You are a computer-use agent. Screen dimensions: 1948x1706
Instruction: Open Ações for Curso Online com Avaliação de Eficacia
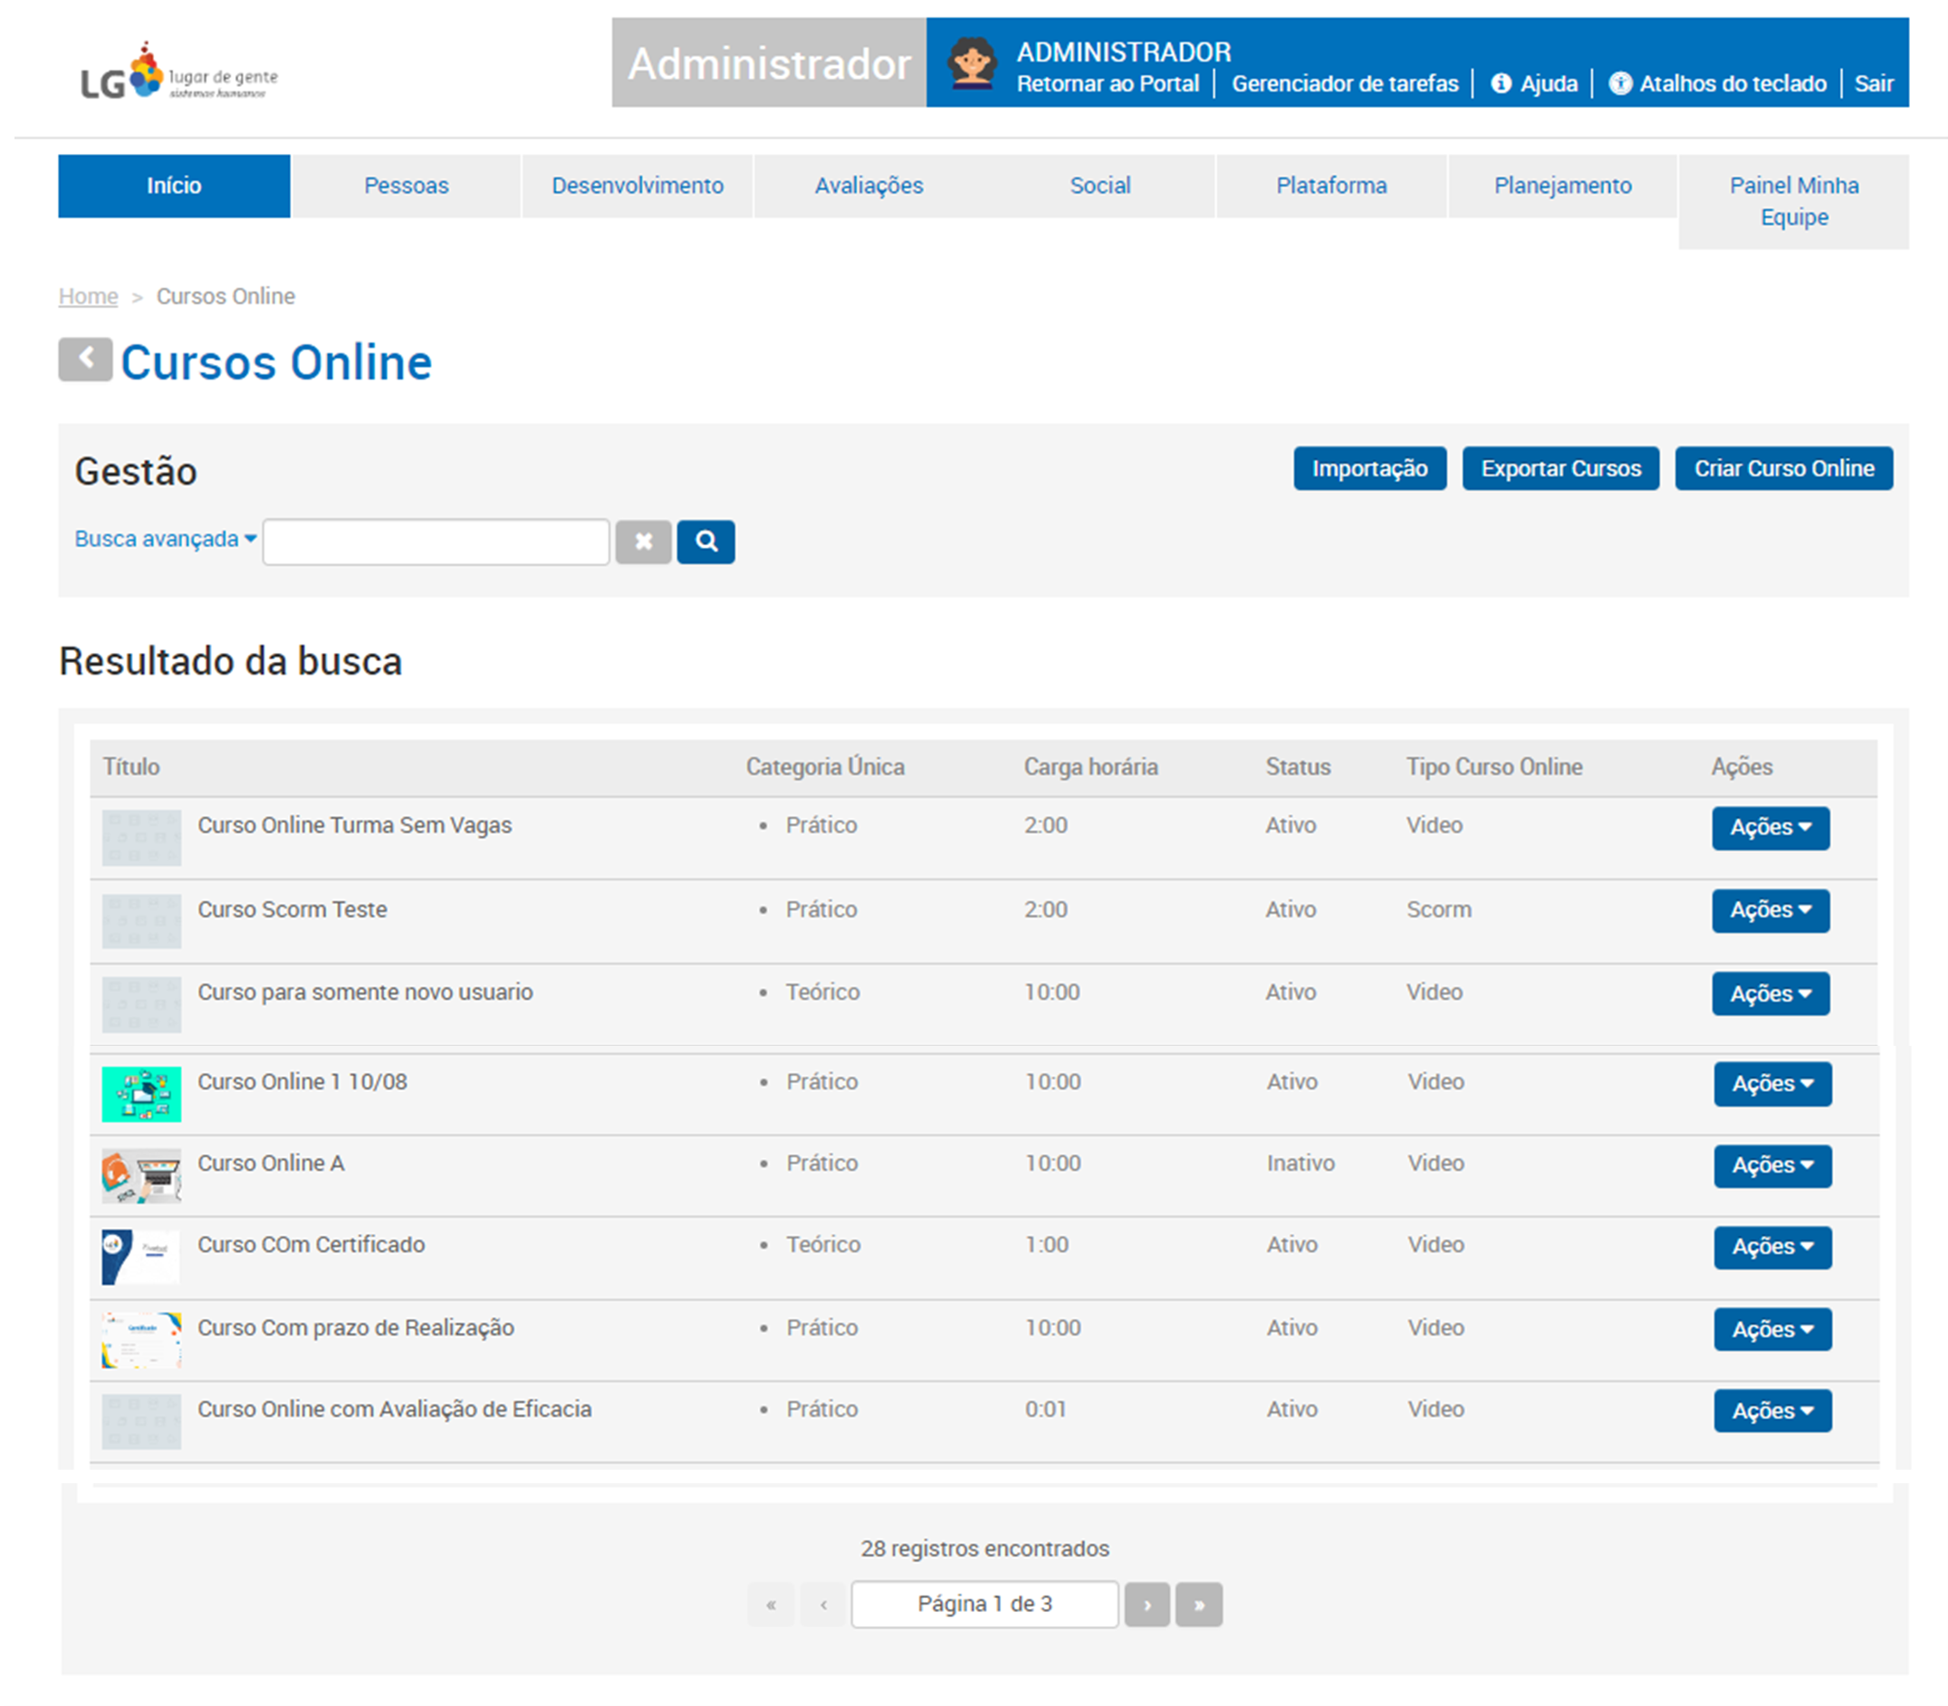(x=1772, y=1410)
